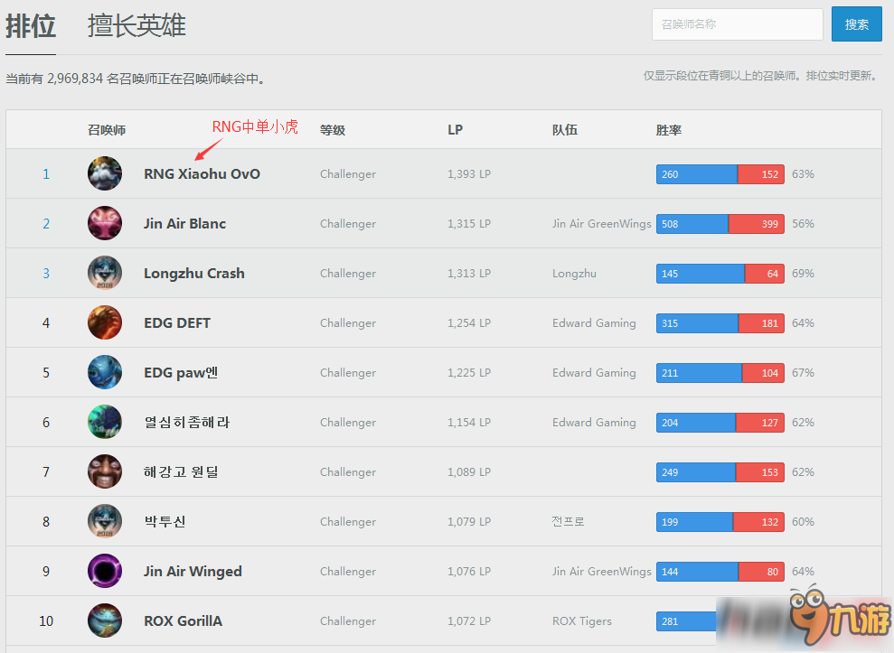The width and height of the screenshot is (894, 653).
Task: Open Edward Gaming team in EDG paw엔 row
Action: click(x=594, y=373)
